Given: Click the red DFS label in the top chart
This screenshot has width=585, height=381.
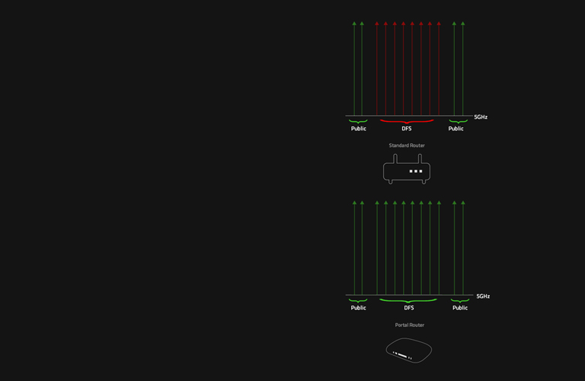Looking at the screenshot, I should click(407, 129).
